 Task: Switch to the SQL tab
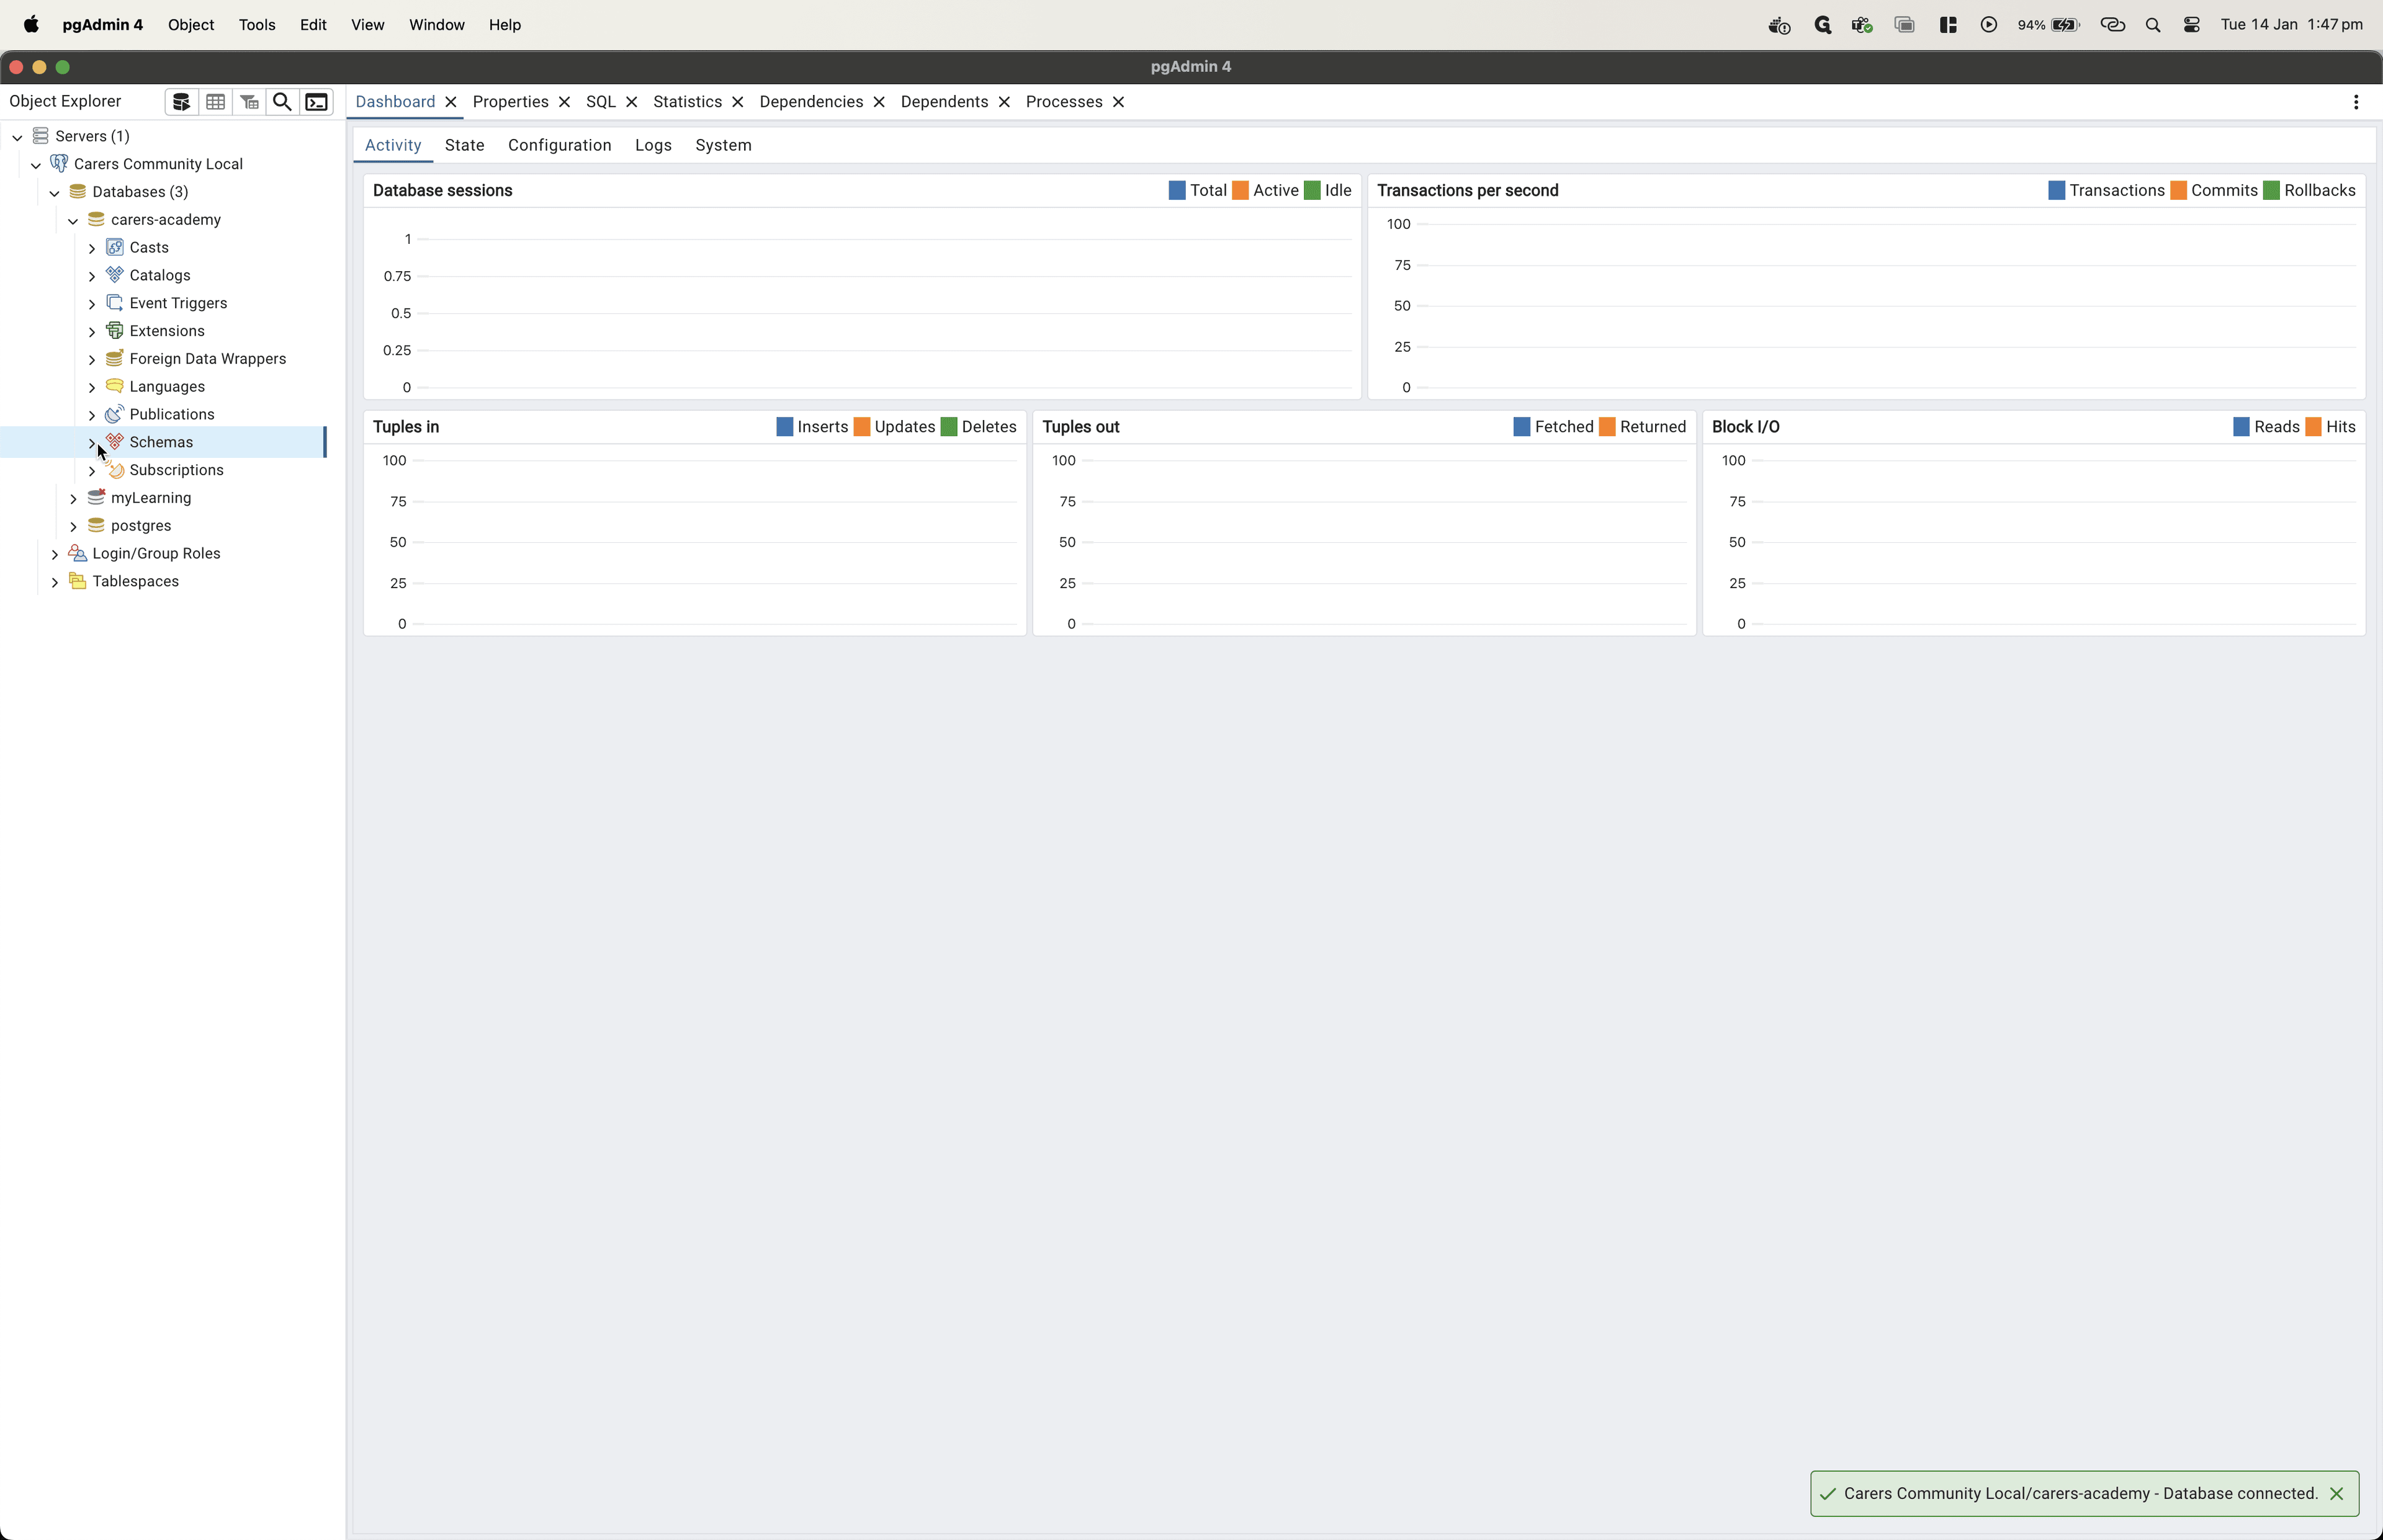coord(601,102)
